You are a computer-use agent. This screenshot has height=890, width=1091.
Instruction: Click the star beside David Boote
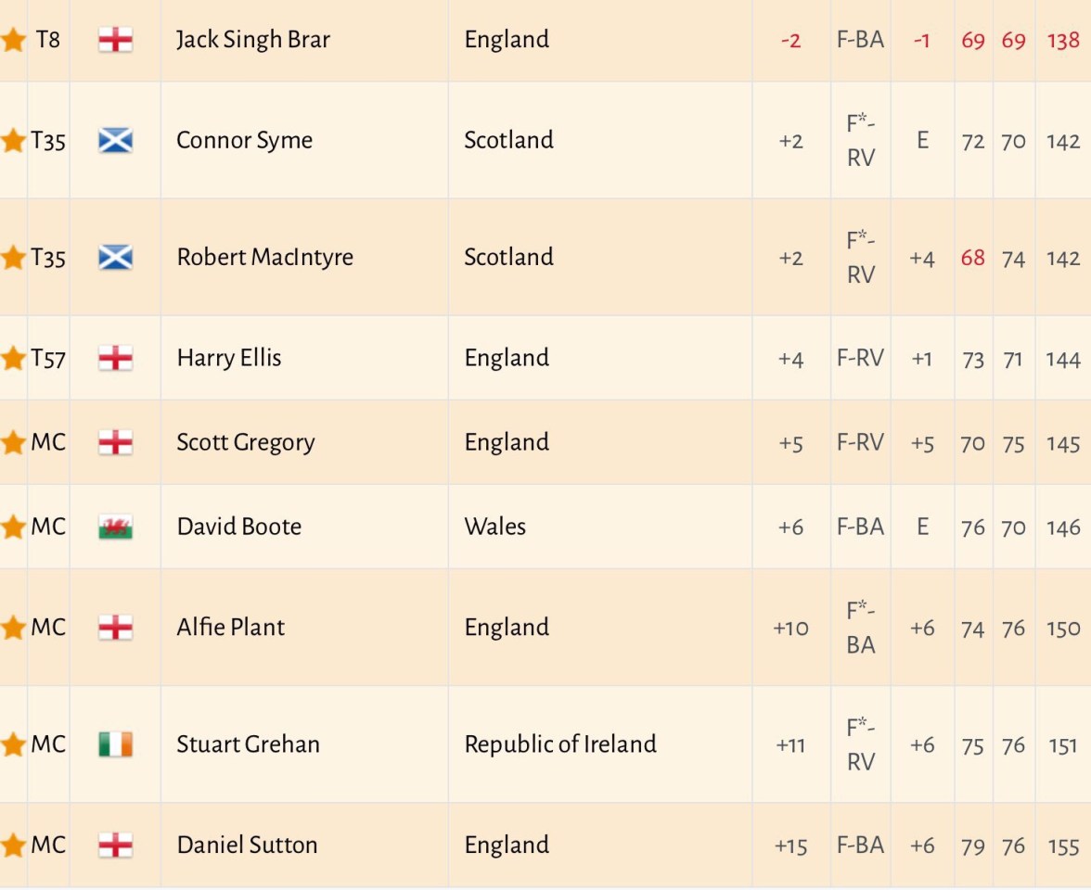13,528
